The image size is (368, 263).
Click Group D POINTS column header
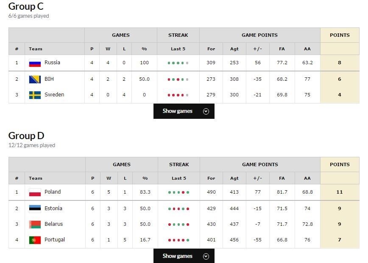tap(340, 164)
